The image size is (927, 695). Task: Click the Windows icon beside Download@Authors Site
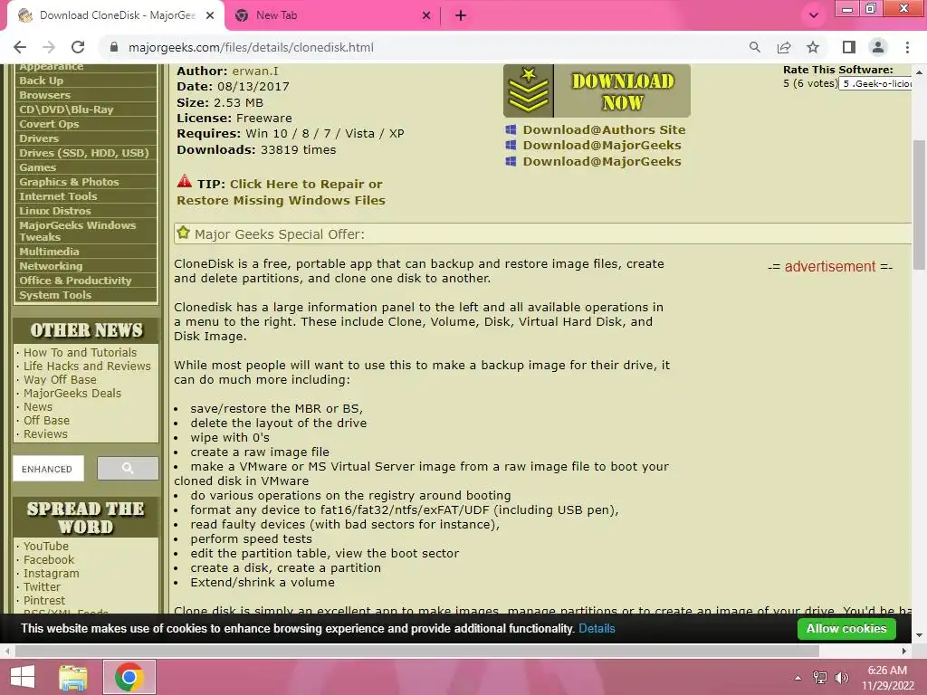click(x=511, y=129)
